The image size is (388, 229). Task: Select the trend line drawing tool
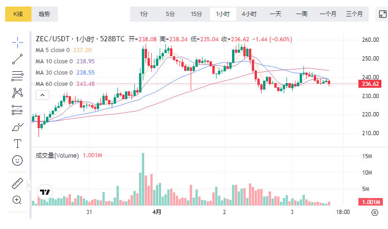pos(17,59)
